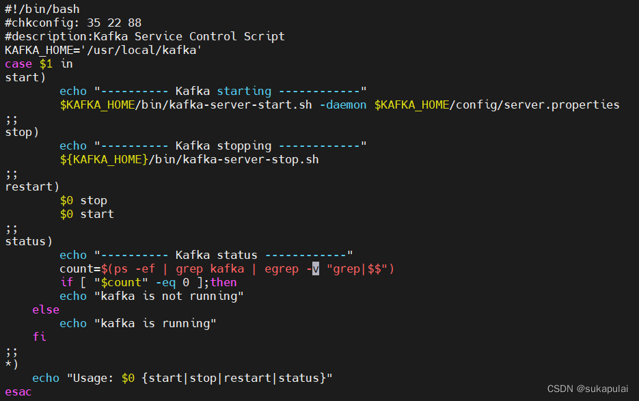Click the 'kafka is not running' string

169,296
